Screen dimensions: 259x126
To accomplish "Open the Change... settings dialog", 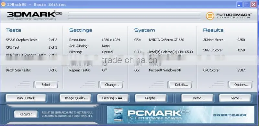I will (x=111, y=85).
